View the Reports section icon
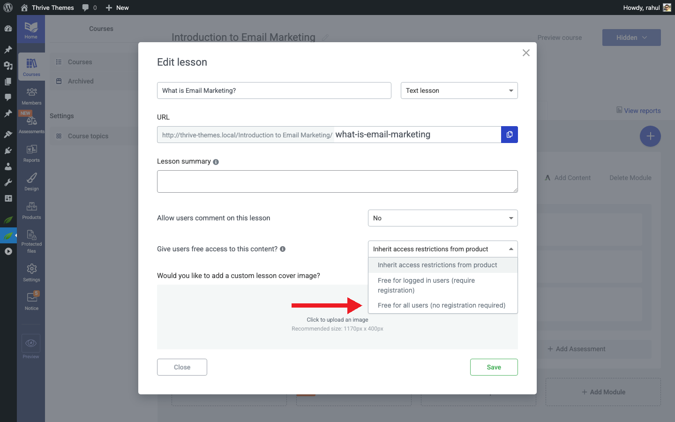The image size is (675, 422). [31, 153]
